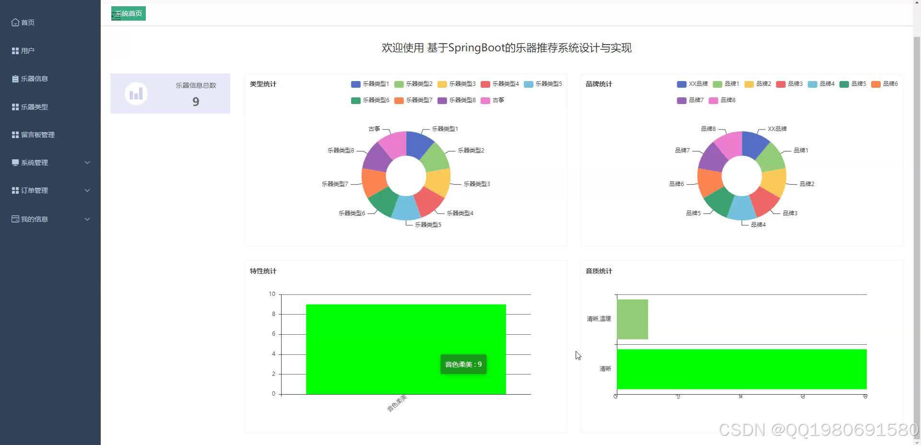Image resolution: width=921 pixels, height=445 pixels.
Task: Click the 订单管理 order management icon
Action: click(x=14, y=190)
